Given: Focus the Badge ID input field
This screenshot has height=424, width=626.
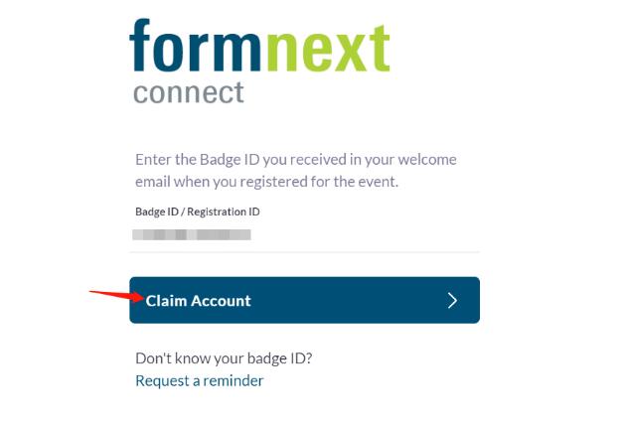Looking at the screenshot, I should coord(304,234).
